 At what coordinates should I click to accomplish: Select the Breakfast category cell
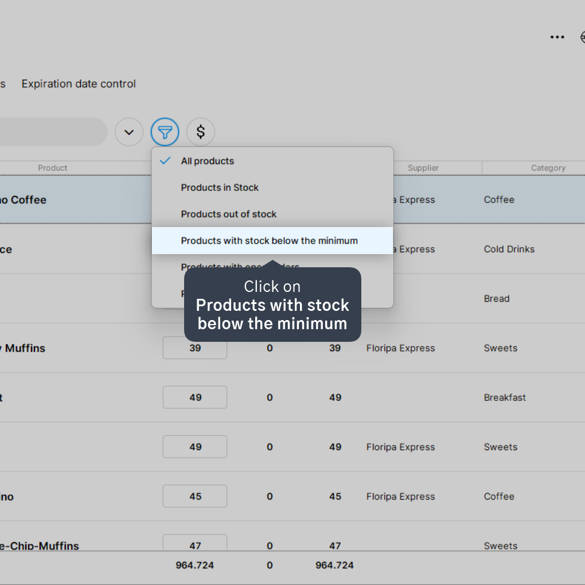pyautogui.click(x=505, y=397)
